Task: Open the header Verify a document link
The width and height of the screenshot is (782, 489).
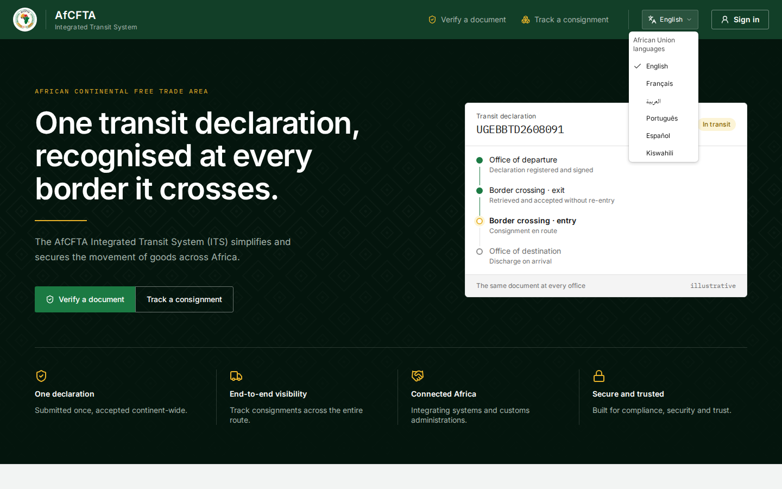Action: point(467,20)
